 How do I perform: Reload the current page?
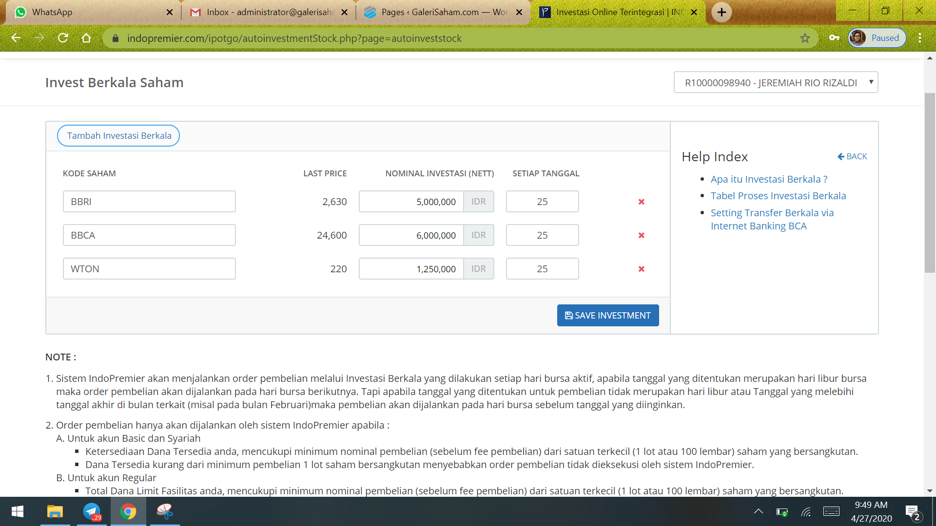pyautogui.click(x=63, y=38)
